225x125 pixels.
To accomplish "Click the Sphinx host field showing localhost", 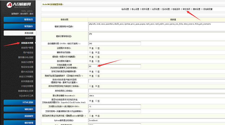I will click(157, 120).
